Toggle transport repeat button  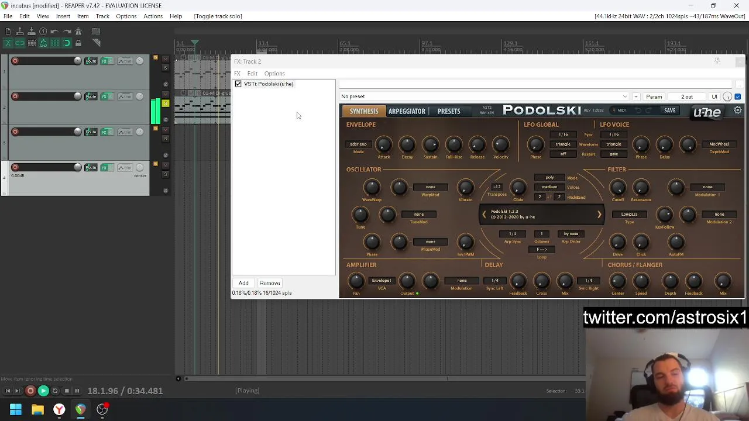click(55, 391)
